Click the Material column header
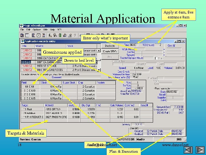This screenshot has width=206, height=155. [56, 105]
